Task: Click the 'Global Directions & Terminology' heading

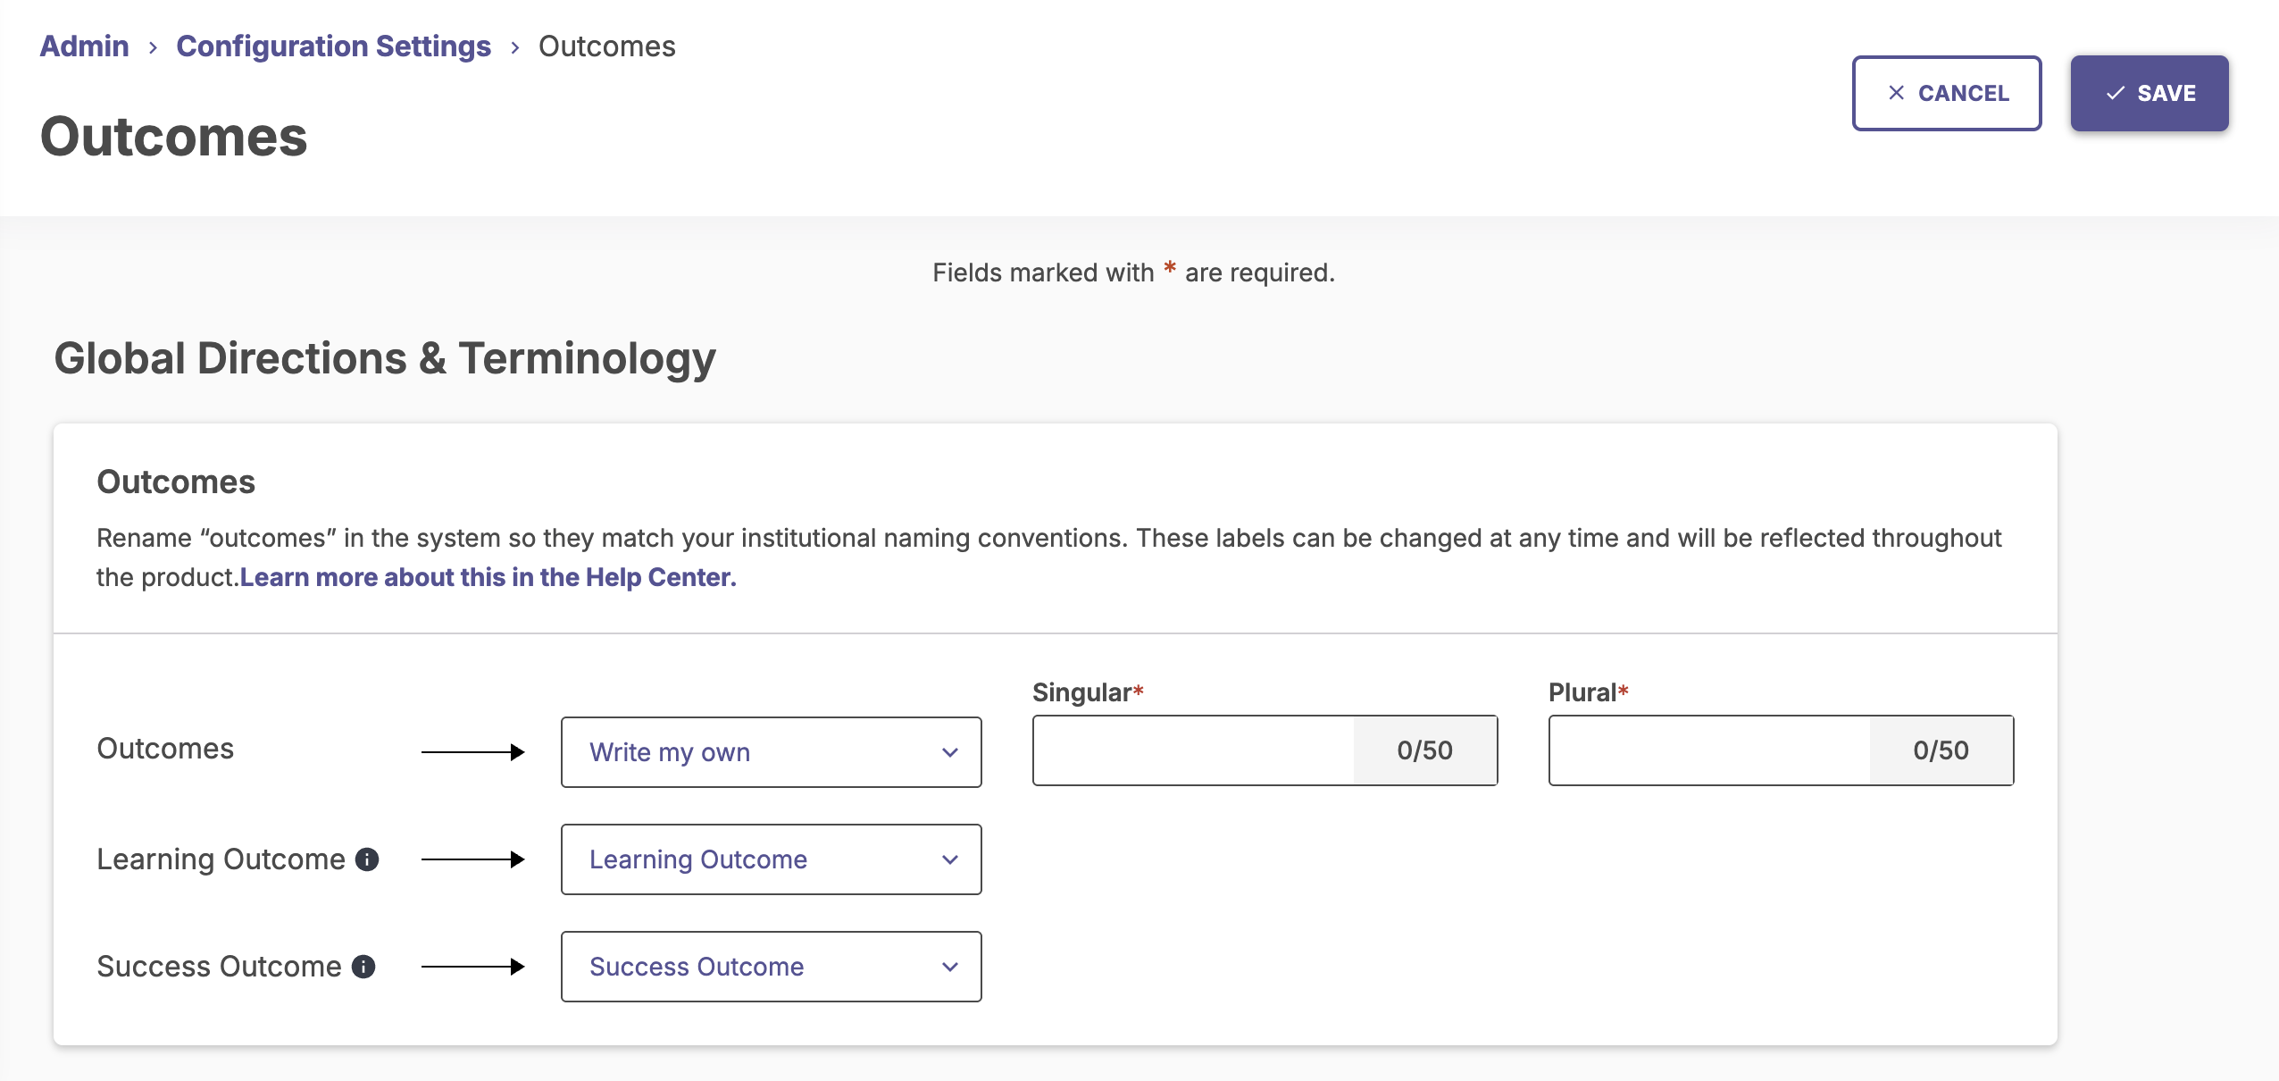Action: coord(385,358)
